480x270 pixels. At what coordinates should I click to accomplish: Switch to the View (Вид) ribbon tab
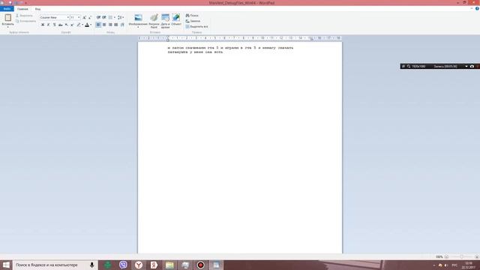pyautogui.click(x=37, y=9)
